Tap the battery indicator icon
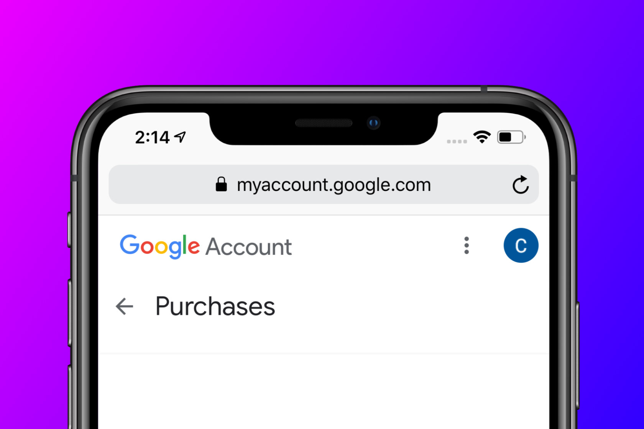This screenshot has height=429, width=644. [511, 137]
